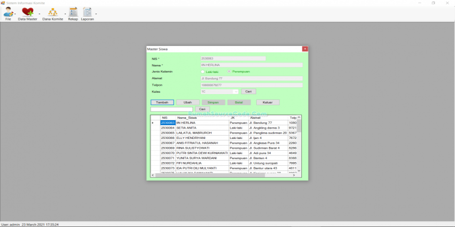Click the Nama input field
Viewport: 455px width, 227px height.
pos(252,65)
